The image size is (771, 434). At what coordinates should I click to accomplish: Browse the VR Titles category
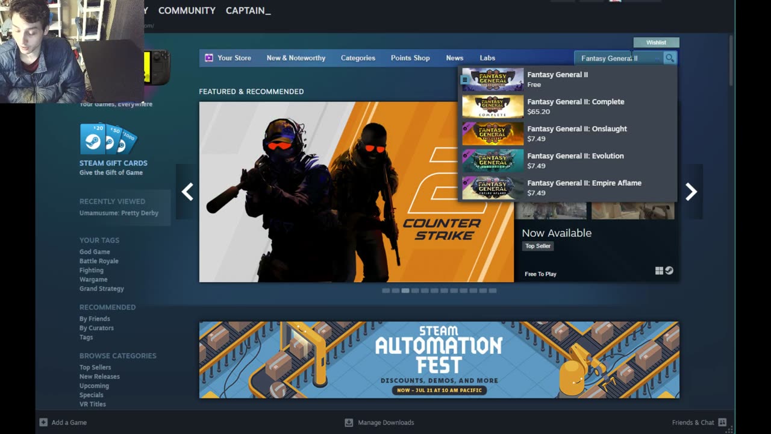[x=93, y=404]
